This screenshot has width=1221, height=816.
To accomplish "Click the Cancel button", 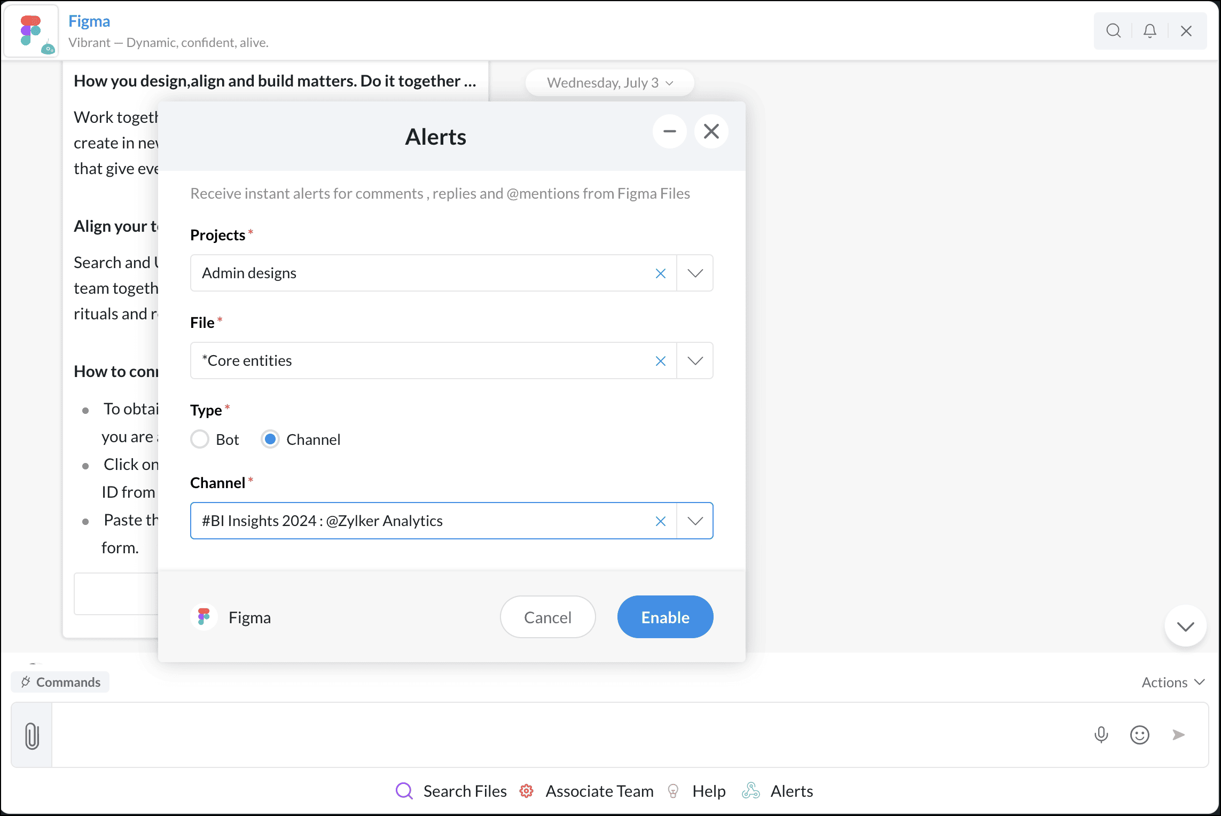I will (x=547, y=617).
